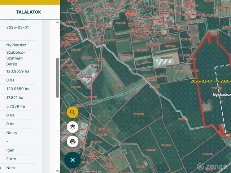Click the zenga logo watermark
The height and width of the screenshot is (173, 231).
click(x=213, y=166)
